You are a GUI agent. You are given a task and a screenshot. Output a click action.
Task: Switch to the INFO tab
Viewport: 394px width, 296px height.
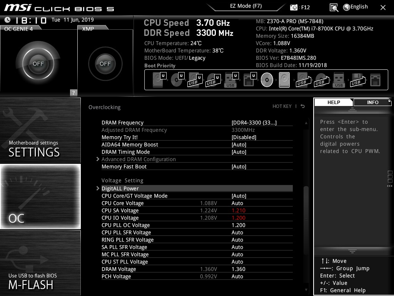pyautogui.click(x=372, y=102)
